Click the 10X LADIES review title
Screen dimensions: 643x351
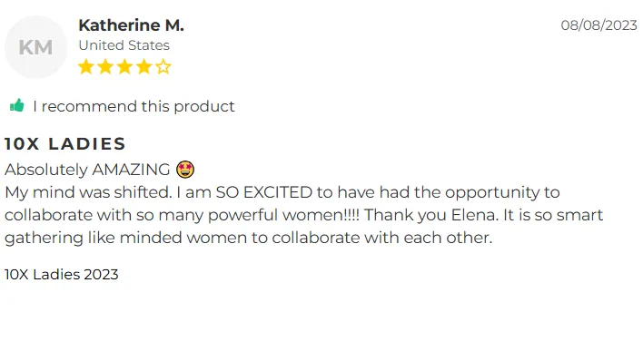click(x=64, y=144)
